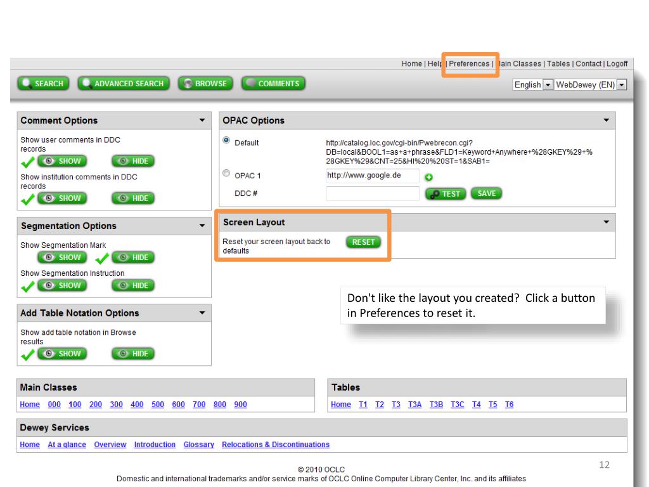
Task: Open the At a glance link
Action: point(67,445)
